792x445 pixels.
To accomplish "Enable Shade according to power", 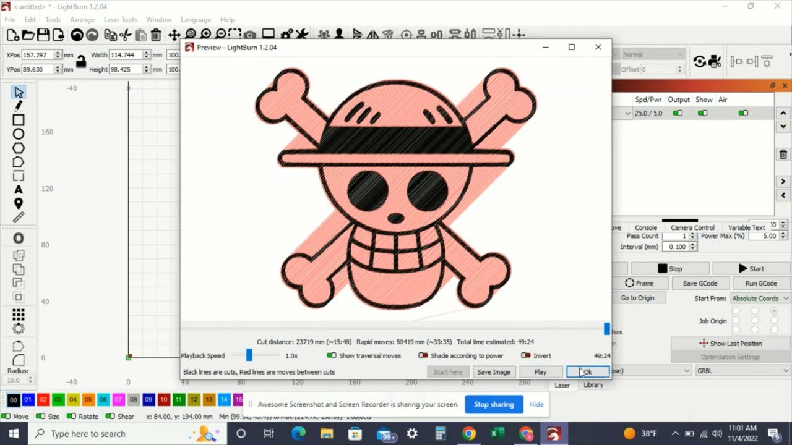I will click(423, 356).
